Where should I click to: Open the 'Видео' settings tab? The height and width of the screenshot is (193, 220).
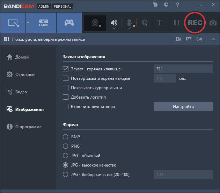tap(21, 92)
